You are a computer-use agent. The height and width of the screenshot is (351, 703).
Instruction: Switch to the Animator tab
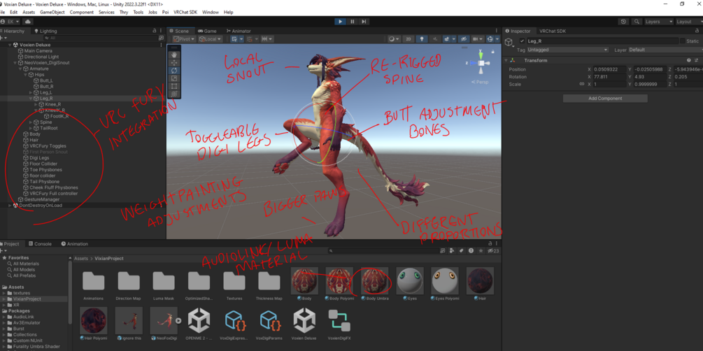coord(239,31)
